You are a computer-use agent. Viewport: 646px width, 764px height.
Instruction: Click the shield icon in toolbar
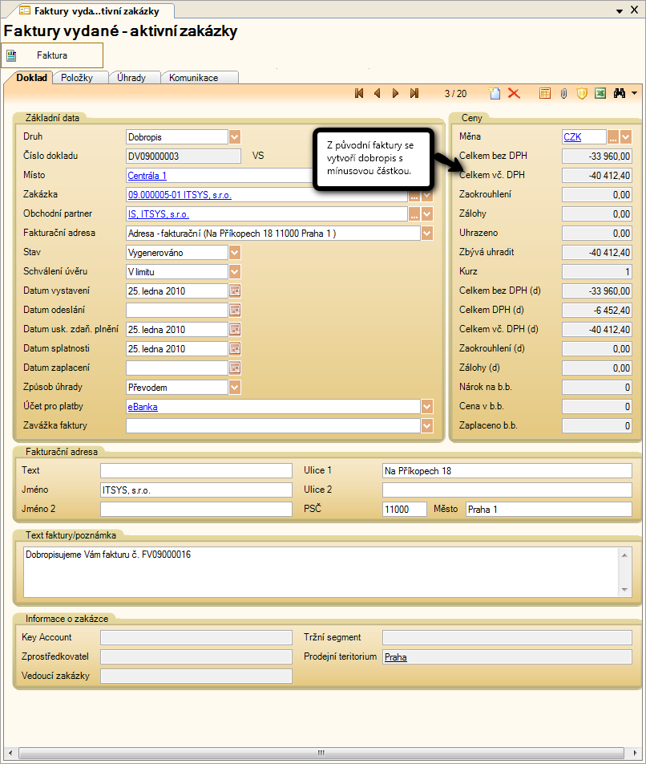582,94
